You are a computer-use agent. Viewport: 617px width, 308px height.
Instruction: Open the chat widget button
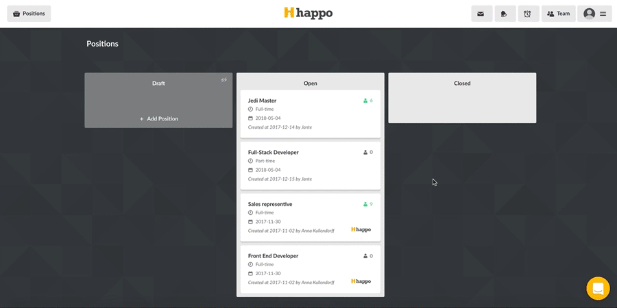coord(598,288)
